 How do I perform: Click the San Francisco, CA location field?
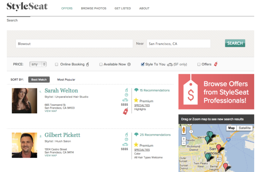tap(178, 44)
